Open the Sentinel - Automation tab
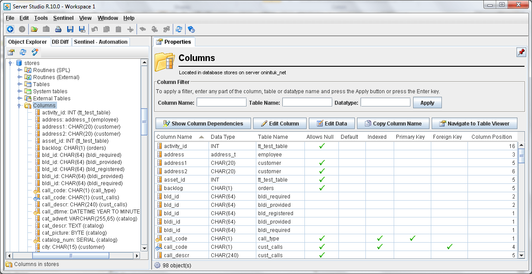The width and height of the screenshot is (532, 274). click(x=100, y=42)
